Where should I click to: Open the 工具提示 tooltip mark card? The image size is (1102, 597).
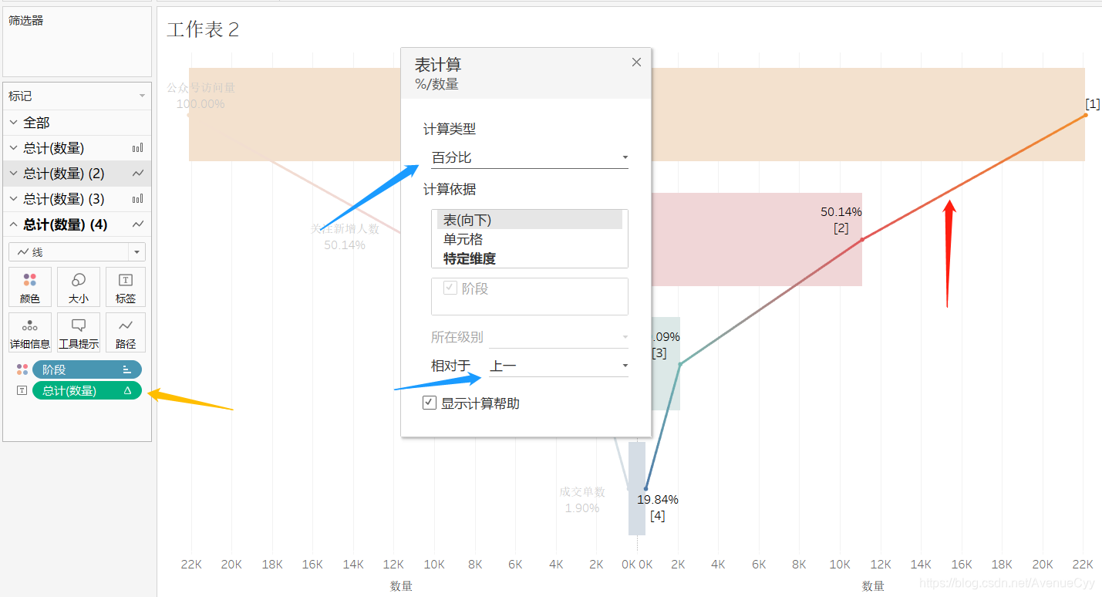click(x=78, y=332)
